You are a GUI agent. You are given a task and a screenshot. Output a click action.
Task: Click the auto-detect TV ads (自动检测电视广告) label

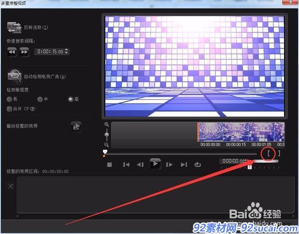(45, 77)
